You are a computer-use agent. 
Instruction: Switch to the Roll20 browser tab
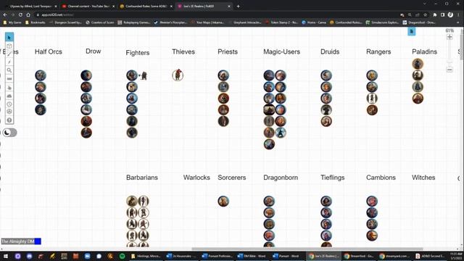tap(204, 7)
